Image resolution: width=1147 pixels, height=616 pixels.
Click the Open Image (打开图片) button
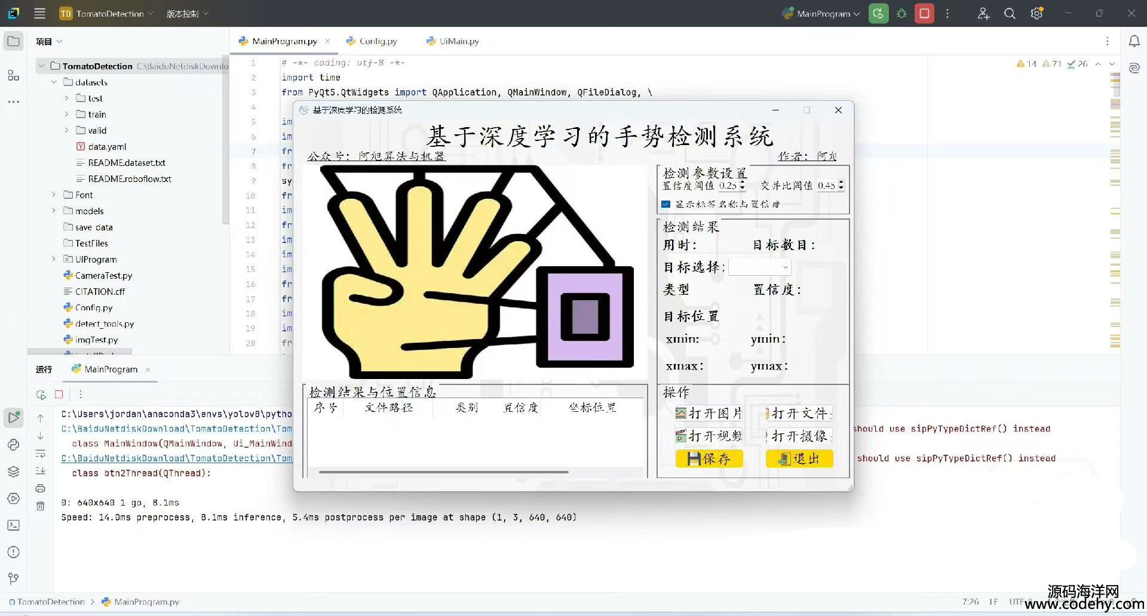pos(709,414)
